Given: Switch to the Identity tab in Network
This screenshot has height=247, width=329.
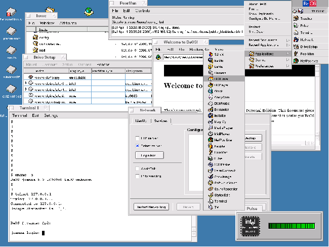Looking at the screenshot, I should pos(141,120).
